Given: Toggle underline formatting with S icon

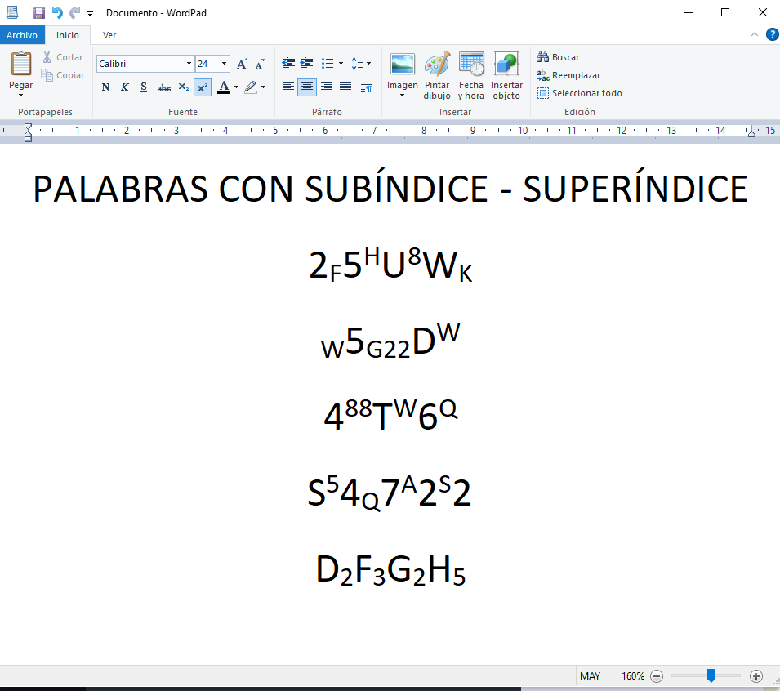Looking at the screenshot, I should point(143,87).
